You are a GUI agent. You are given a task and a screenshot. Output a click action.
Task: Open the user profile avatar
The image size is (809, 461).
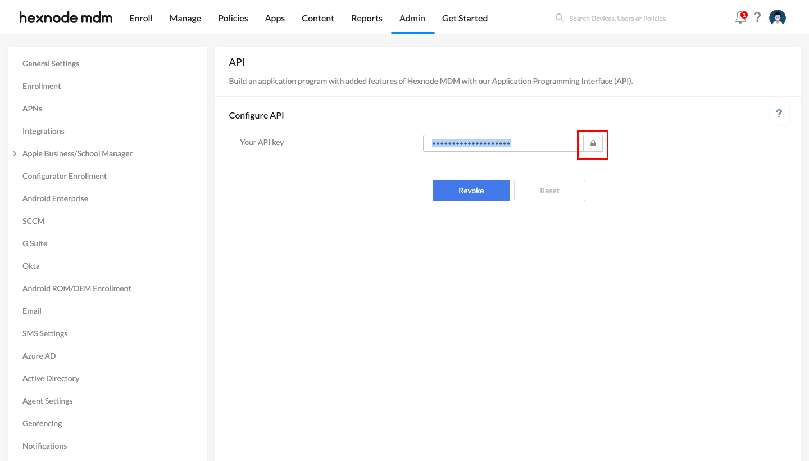pyautogui.click(x=778, y=18)
